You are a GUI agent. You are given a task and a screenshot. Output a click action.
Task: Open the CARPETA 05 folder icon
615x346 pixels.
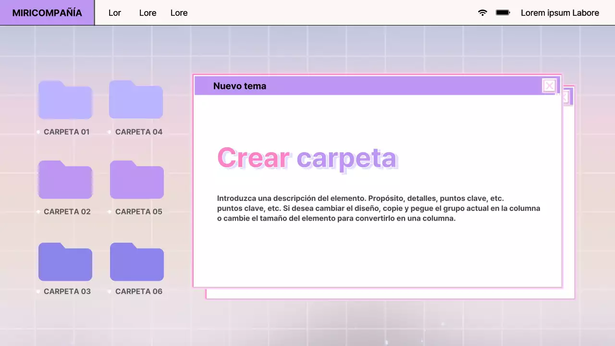pyautogui.click(x=137, y=180)
